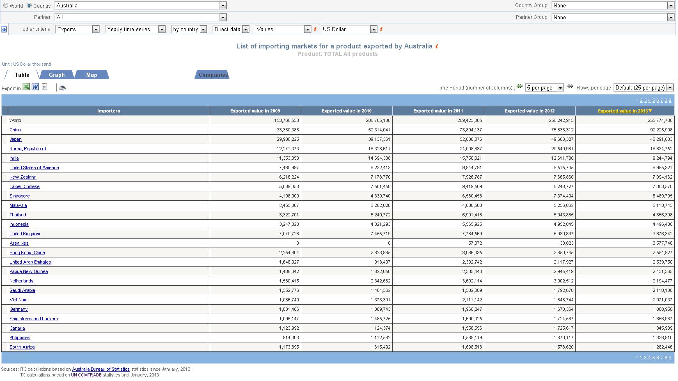Screen dimensions: 678x381
Task: Open the India importer link
Action: coord(14,158)
